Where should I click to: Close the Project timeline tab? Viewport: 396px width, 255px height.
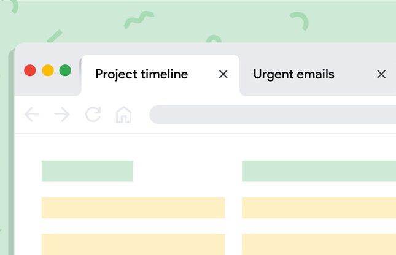[223, 74]
